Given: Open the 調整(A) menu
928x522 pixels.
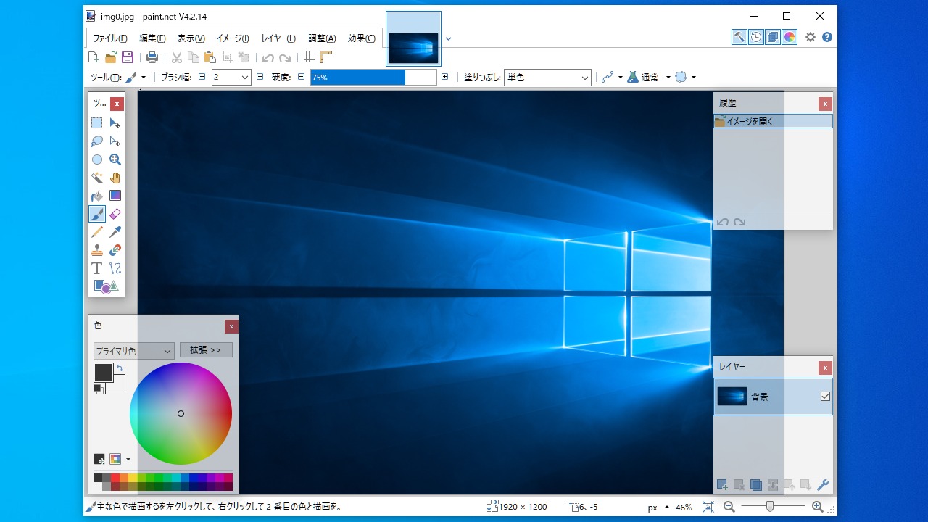Looking at the screenshot, I should click(322, 38).
